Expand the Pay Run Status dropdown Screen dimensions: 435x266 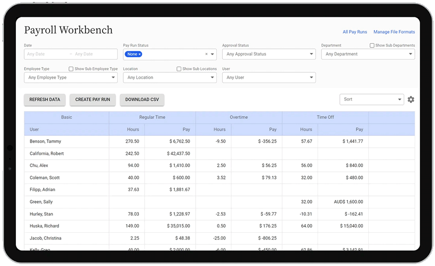[x=213, y=54]
